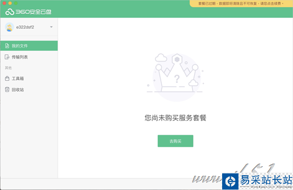Click the 回收站 recycle bin icon
The height and width of the screenshot is (190, 293).
[x=7, y=90]
